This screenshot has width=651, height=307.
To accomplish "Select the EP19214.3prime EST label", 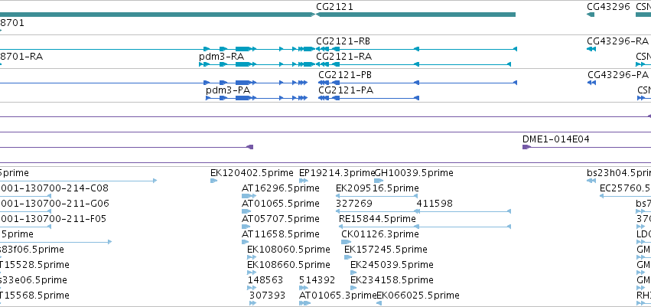I will click(x=337, y=173).
